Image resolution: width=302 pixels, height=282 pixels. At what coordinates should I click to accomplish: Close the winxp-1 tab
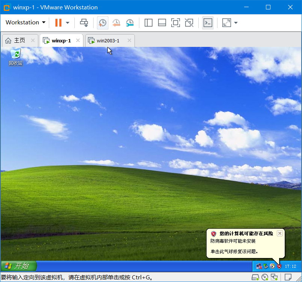(78, 40)
